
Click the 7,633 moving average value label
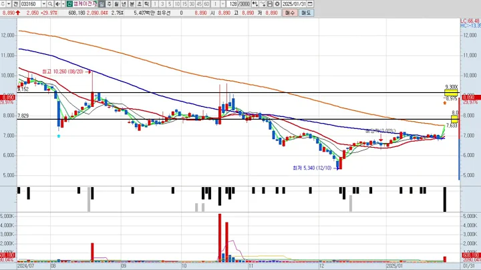(x=452, y=126)
